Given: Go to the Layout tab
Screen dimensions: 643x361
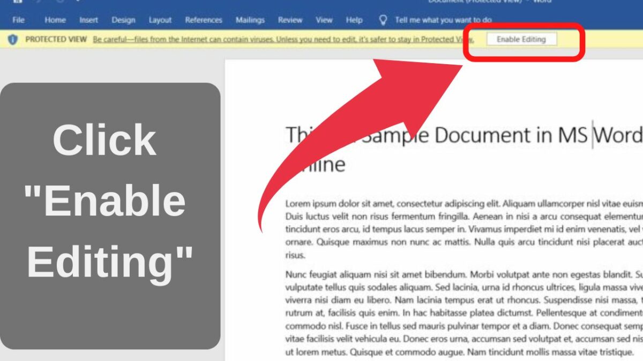Looking at the screenshot, I should pyautogui.click(x=160, y=20).
